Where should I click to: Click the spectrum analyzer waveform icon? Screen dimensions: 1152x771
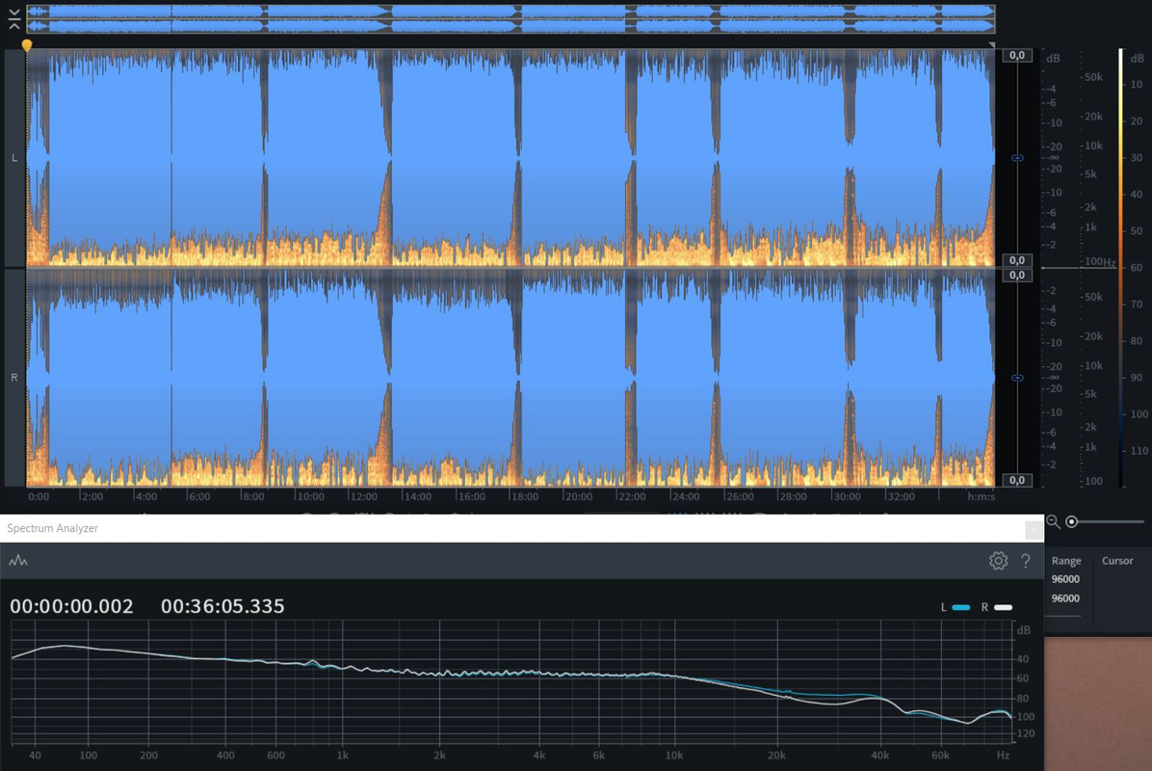(18, 561)
